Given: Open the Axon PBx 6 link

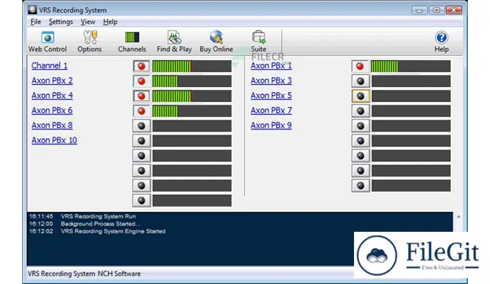Looking at the screenshot, I should [x=52, y=110].
